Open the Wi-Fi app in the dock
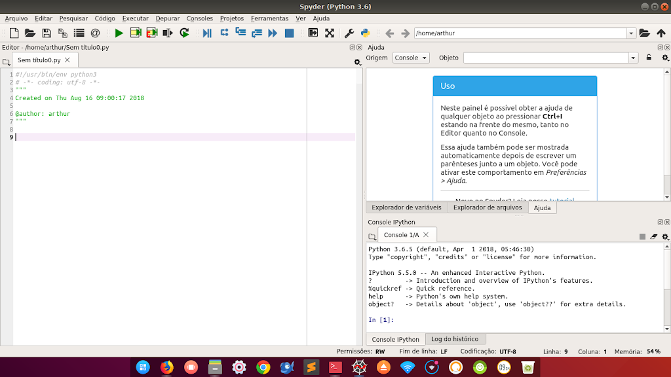671x377 pixels. click(x=408, y=367)
